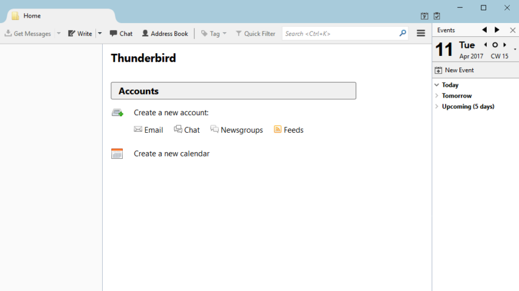This screenshot has width=519, height=291.
Task: Close the Events pane
Action: [x=513, y=30]
